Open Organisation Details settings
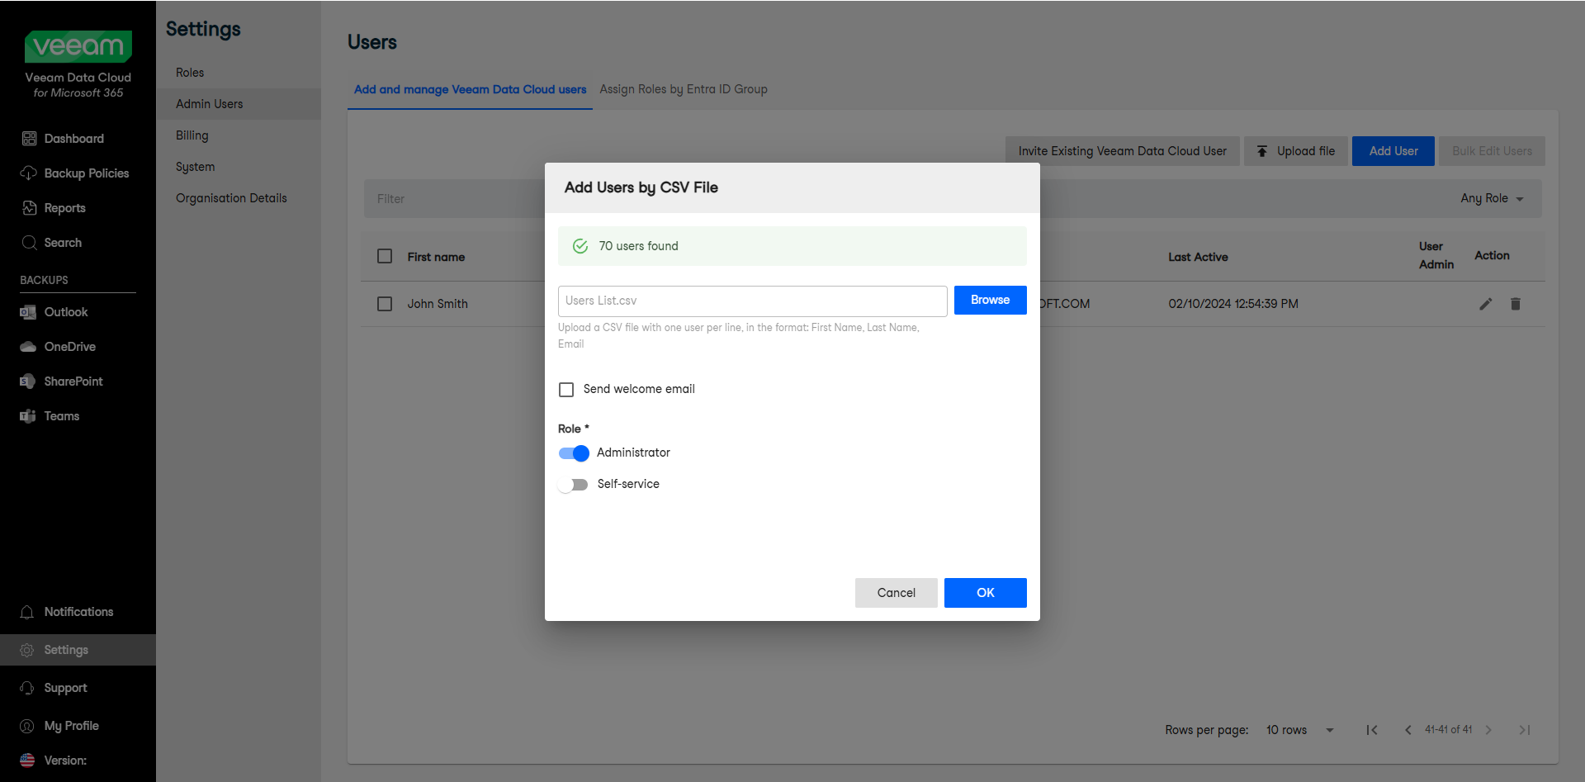This screenshot has height=782, width=1585. click(x=239, y=198)
